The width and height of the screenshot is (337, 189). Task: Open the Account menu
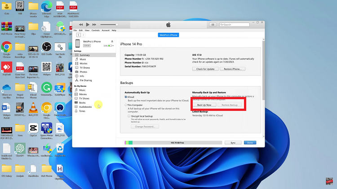pyautogui.click(x=106, y=31)
